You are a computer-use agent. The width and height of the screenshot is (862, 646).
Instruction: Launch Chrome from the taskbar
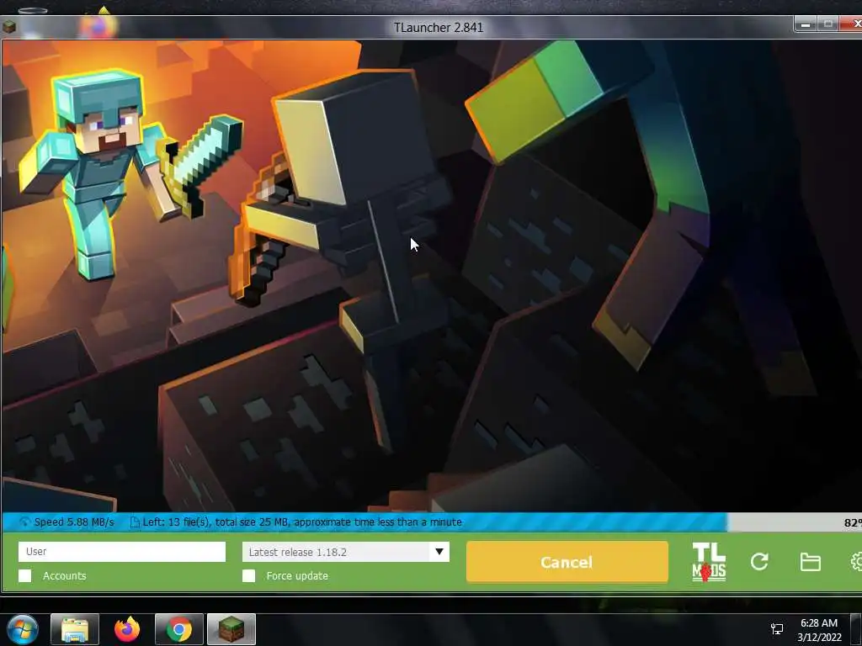[179, 629]
